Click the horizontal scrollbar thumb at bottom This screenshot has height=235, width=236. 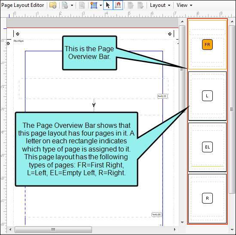click(53, 229)
